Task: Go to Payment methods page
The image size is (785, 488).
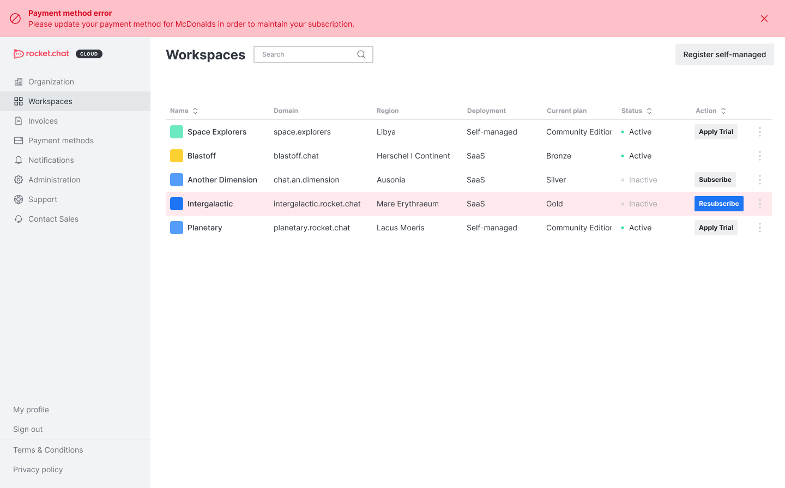Action: [61, 141]
